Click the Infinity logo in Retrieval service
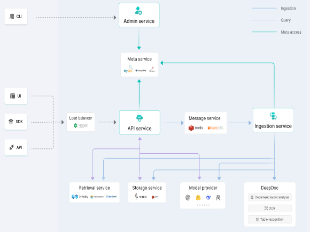Screen dimensions: 310x232 (80, 197)
